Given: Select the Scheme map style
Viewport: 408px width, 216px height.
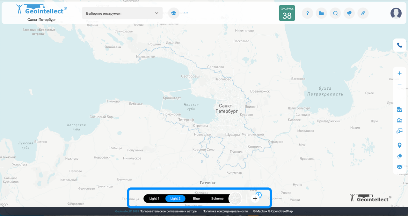Looking at the screenshot, I should 217,199.
